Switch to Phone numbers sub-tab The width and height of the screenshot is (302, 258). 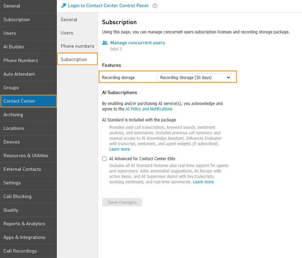[x=77, y=46]
